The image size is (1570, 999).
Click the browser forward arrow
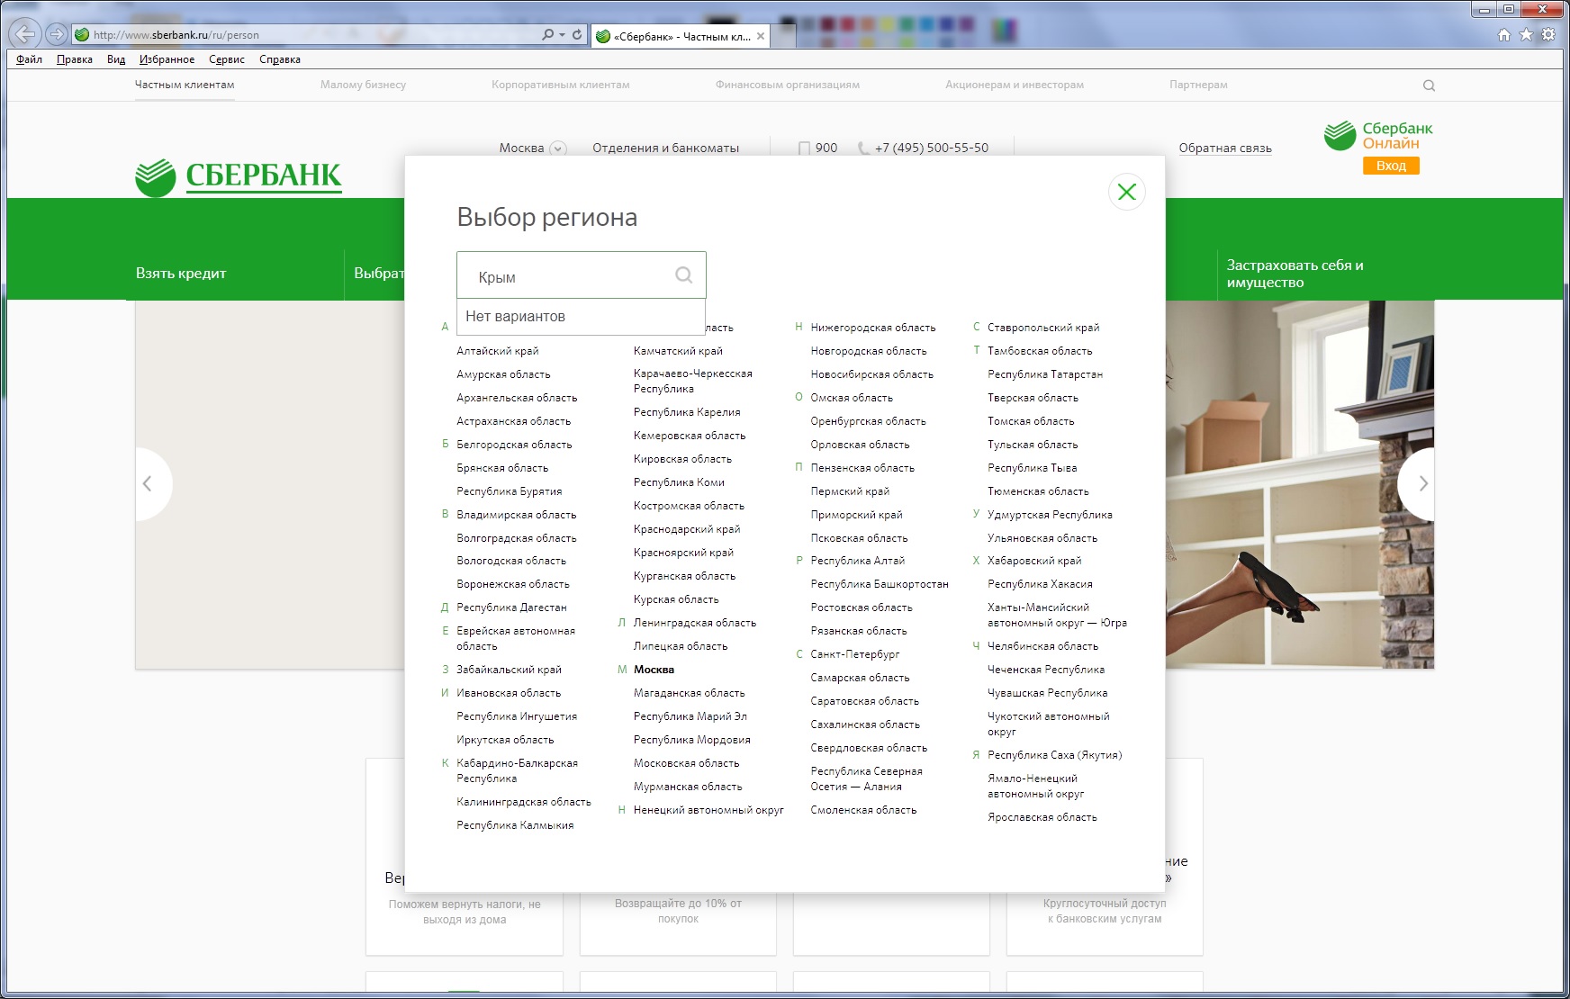pos(57,34)
